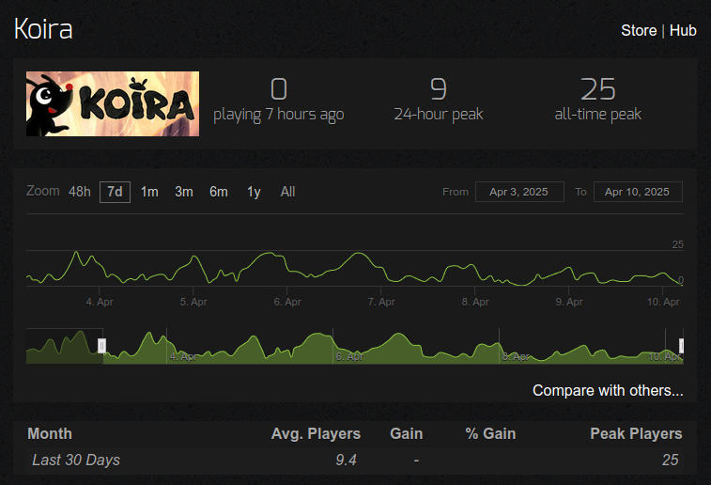The height and width of the screenshot is (485, 711).
Task: Click the Avg. Players column header
Action: tap(316, 433)
